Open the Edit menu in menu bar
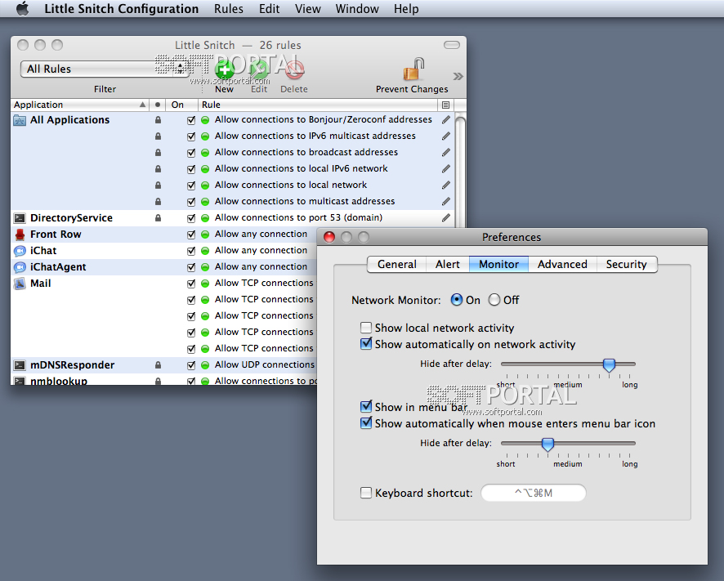Image resolution: width=724 pixels, height=581 pixels. click(x=269, y=9)
